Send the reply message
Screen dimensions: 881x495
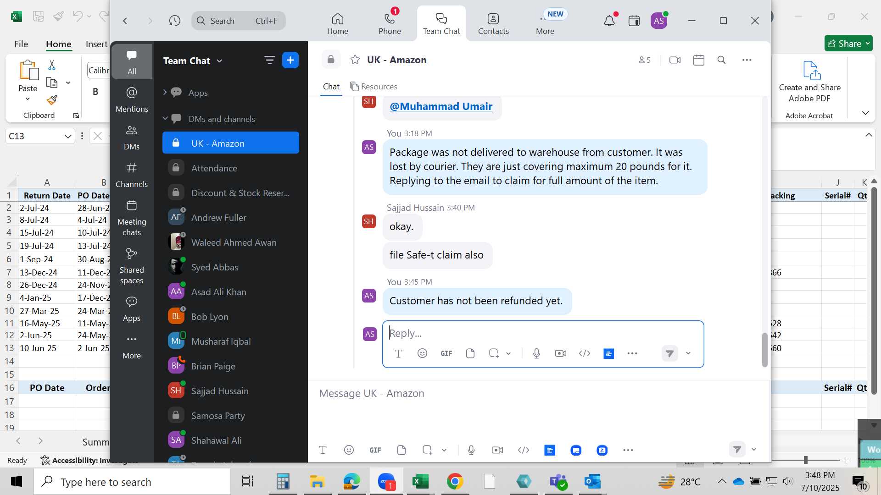coord(670,353)
